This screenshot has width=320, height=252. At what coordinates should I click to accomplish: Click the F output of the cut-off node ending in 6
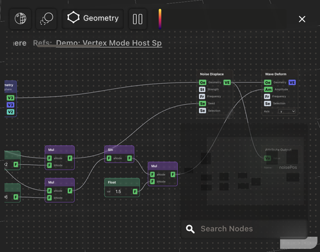click(16, 197)
